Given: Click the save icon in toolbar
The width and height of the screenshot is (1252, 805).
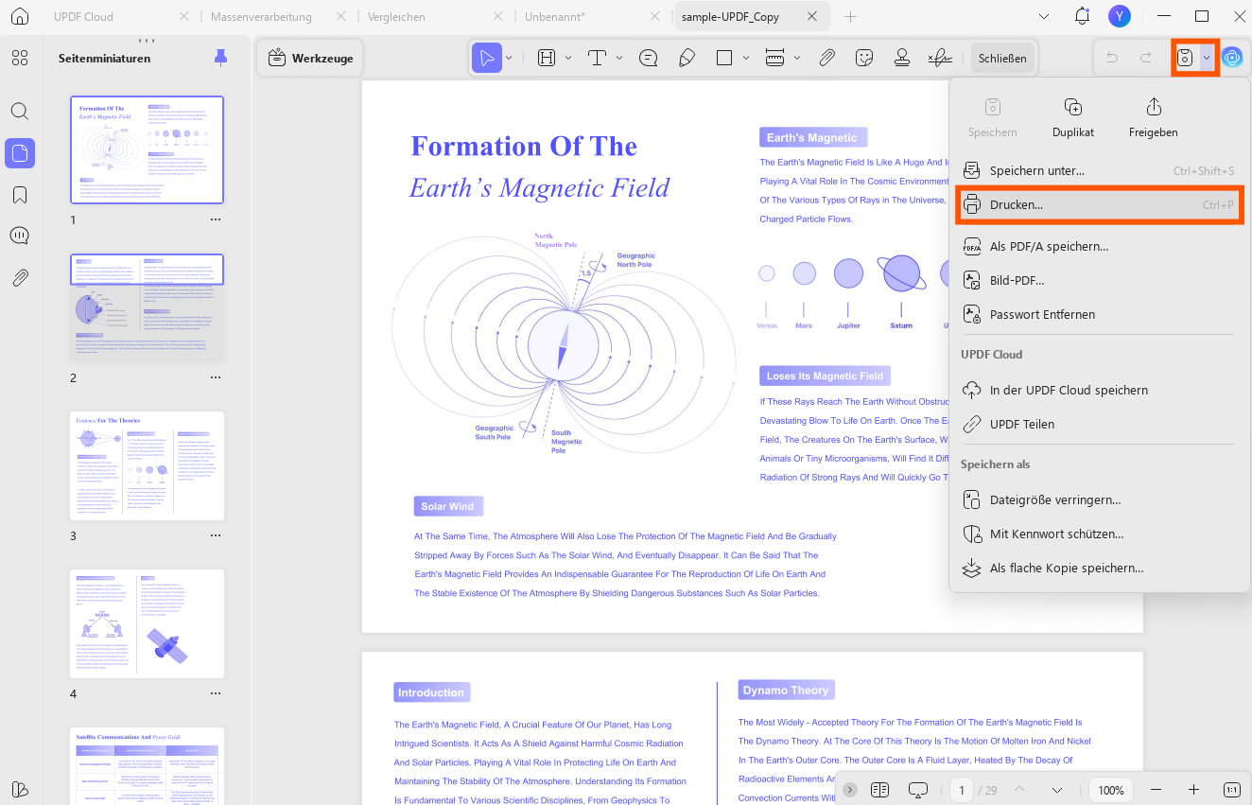Looking at the screenshot, I should 1185,58.
